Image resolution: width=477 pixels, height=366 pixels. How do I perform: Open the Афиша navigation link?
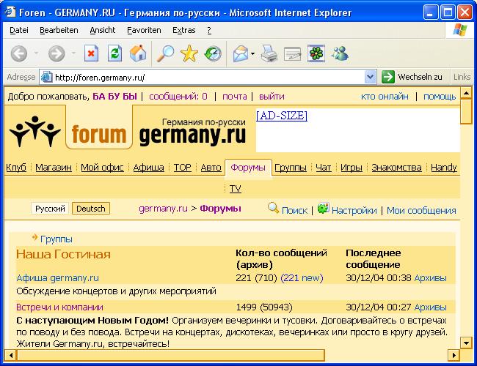coord(148,167)
